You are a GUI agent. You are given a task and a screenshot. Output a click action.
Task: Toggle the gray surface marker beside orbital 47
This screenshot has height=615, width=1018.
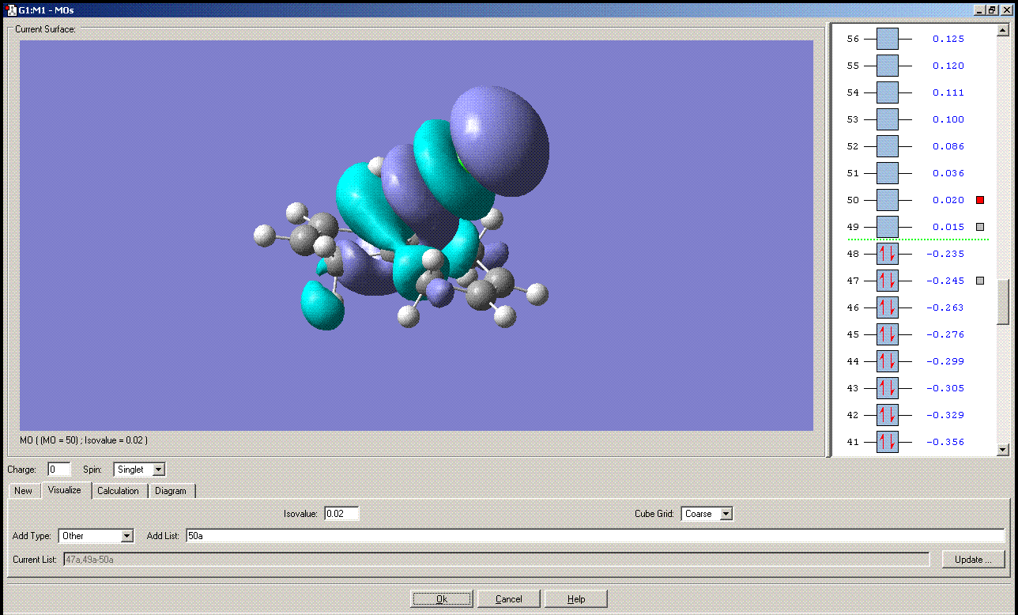980,281
